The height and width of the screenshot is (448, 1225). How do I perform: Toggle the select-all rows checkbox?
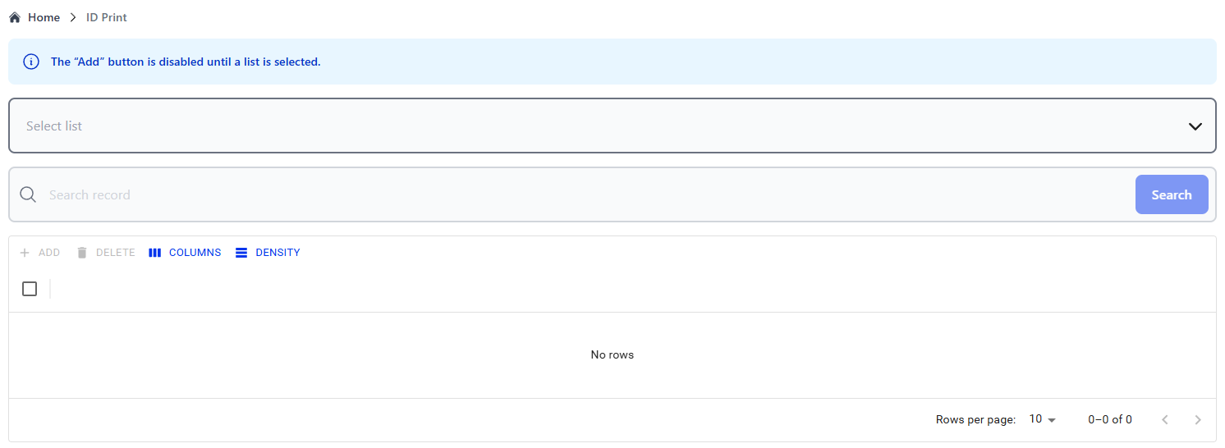pyautogui.click(x=30, y=289)
